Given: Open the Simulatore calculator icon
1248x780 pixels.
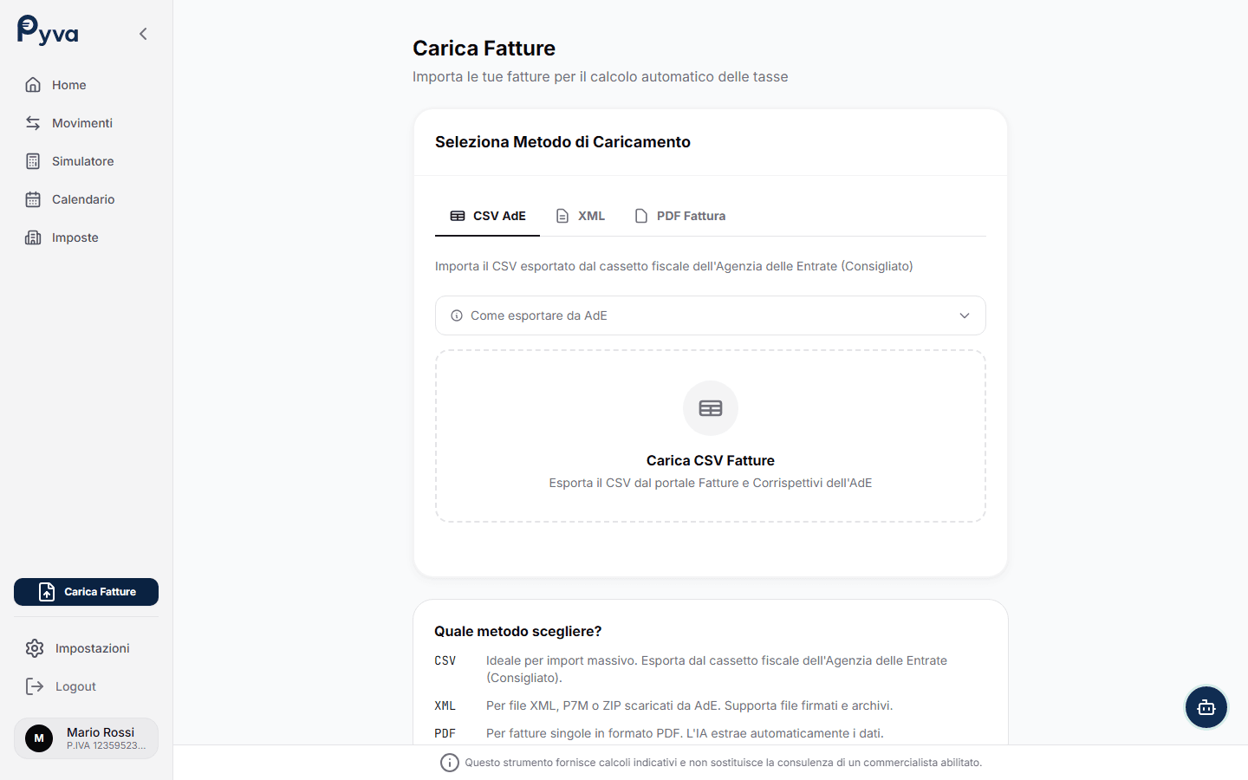Looking at the screenshot, I should [x=33, y=161].
